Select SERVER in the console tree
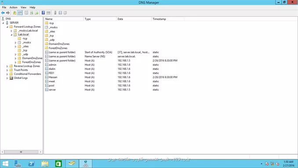 14,22
